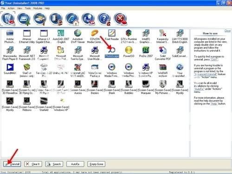The width and height of the screenshot is (232, 174).
Task: Open the Action menu
Action: (x=11, y=8)
